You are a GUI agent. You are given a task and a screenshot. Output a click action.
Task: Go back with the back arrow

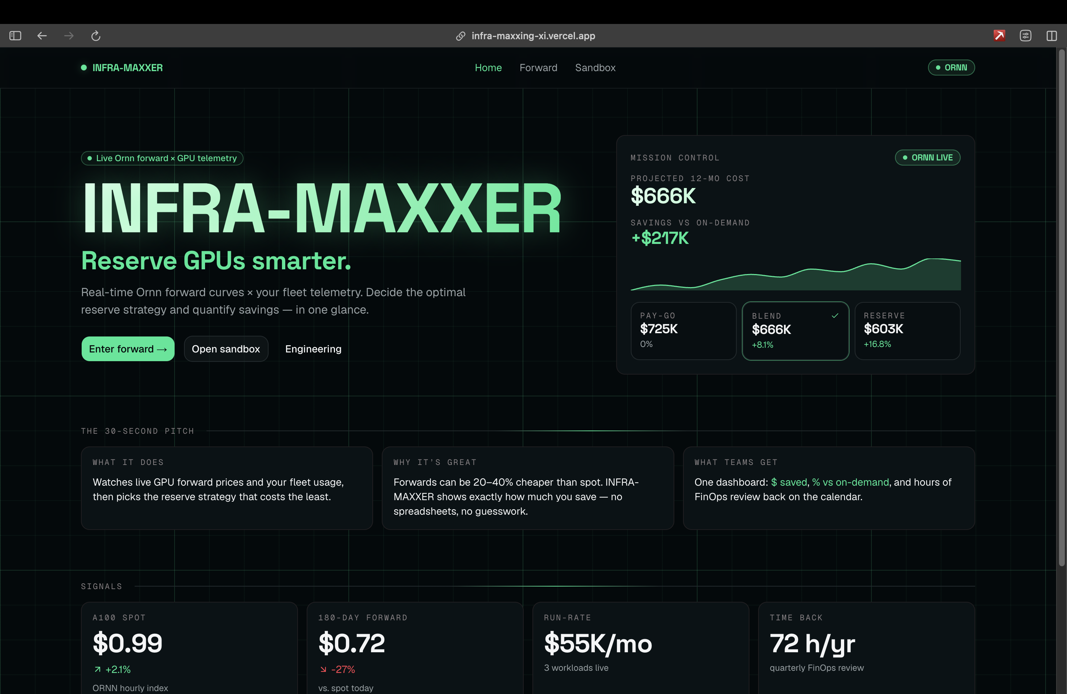[42, 36]
